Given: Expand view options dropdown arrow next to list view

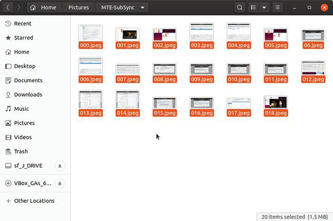Looking at the screenshot, I should 264,8.
